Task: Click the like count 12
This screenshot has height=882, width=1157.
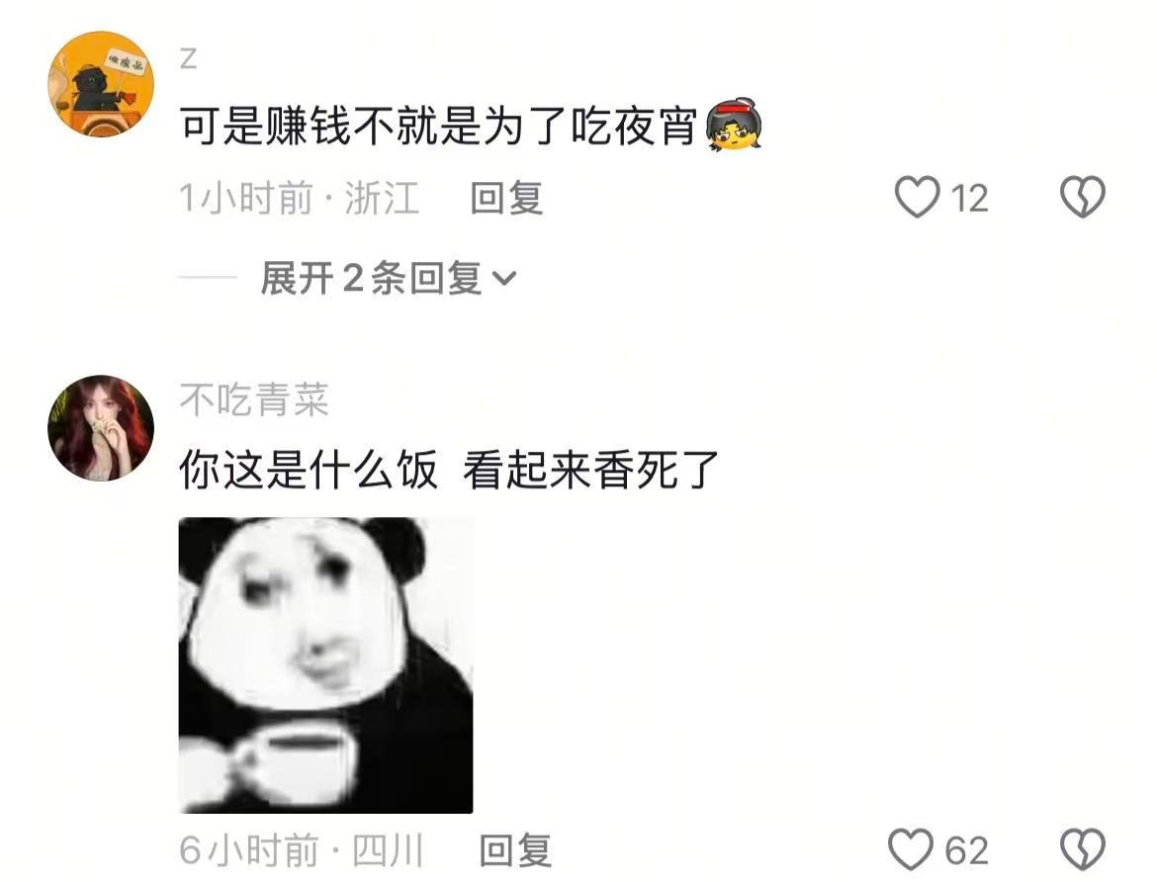Action: point(969,199)
